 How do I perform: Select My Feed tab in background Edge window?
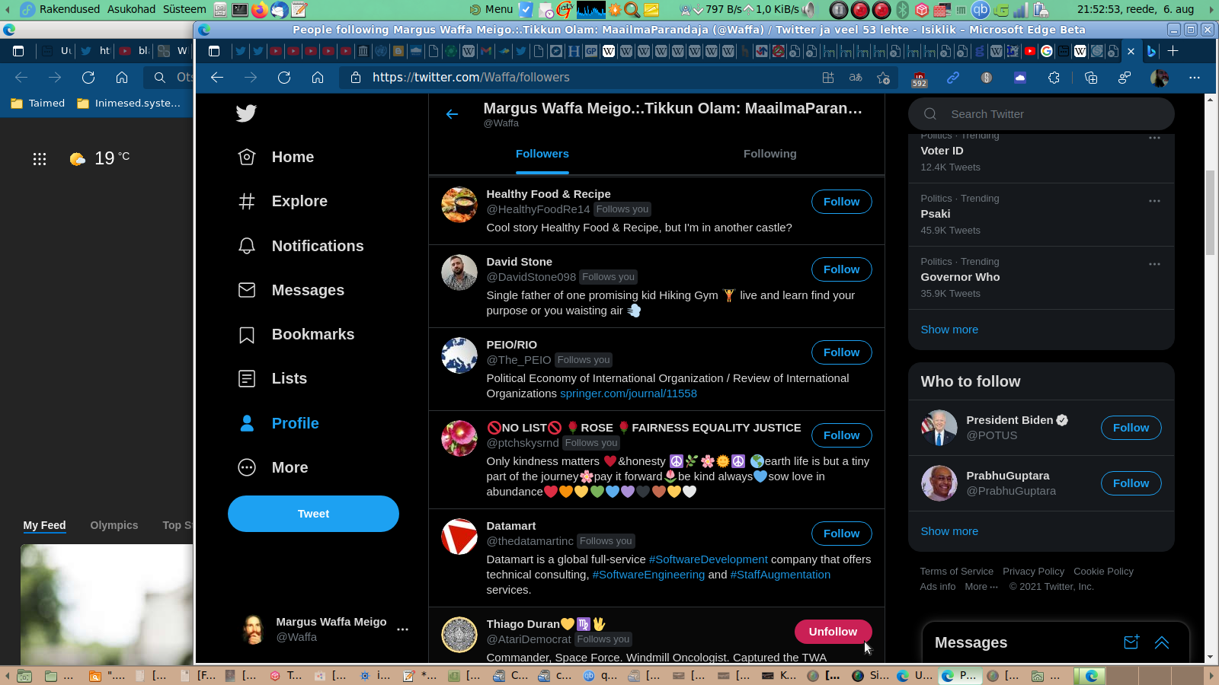44,525
